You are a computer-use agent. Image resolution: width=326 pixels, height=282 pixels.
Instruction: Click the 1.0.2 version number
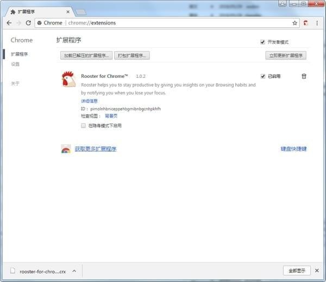tap(141, 76)
